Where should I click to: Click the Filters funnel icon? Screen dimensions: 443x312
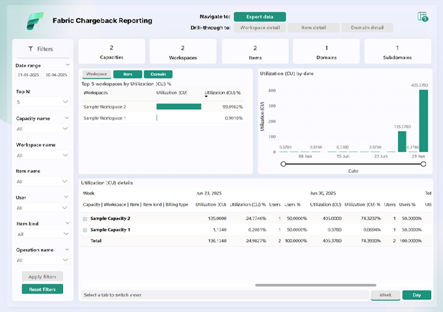click(x=31, y=49)
